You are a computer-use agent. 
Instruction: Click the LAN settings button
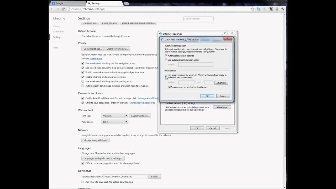click(222, 107)
